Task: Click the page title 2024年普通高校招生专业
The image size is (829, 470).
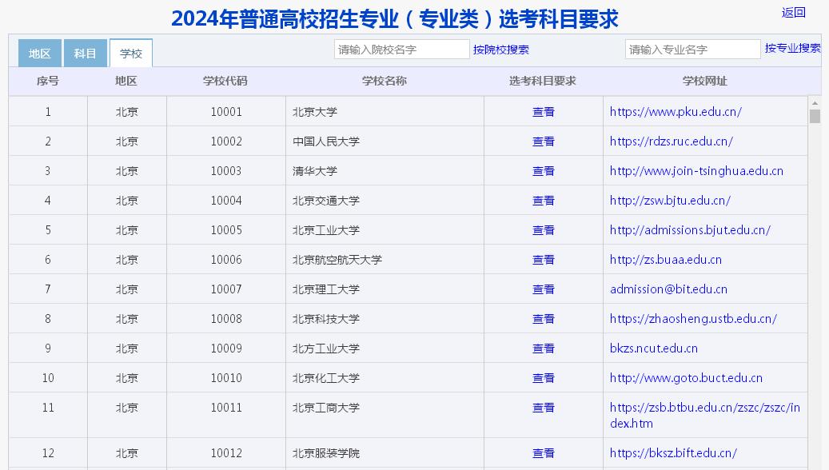Action: pyautogui.click(x=394, y=19)
